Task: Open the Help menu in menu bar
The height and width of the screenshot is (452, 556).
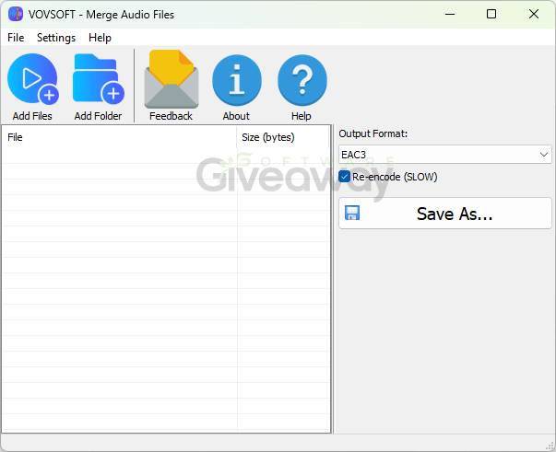Action: pos(100,38)
